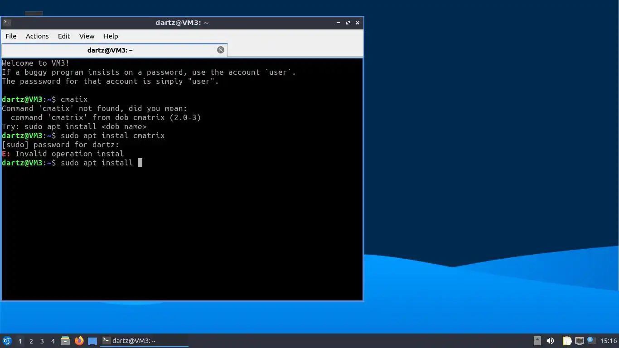This screenshot has height=348, width=619.
Task: Close the dartz@VM3 terminal tab
Action: click(x=221, y=50)
